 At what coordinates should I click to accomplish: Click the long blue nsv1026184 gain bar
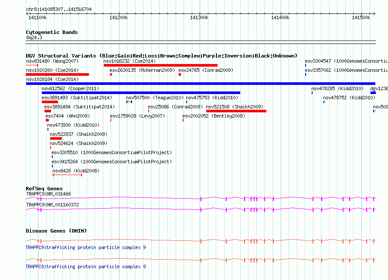click(201, 84)
